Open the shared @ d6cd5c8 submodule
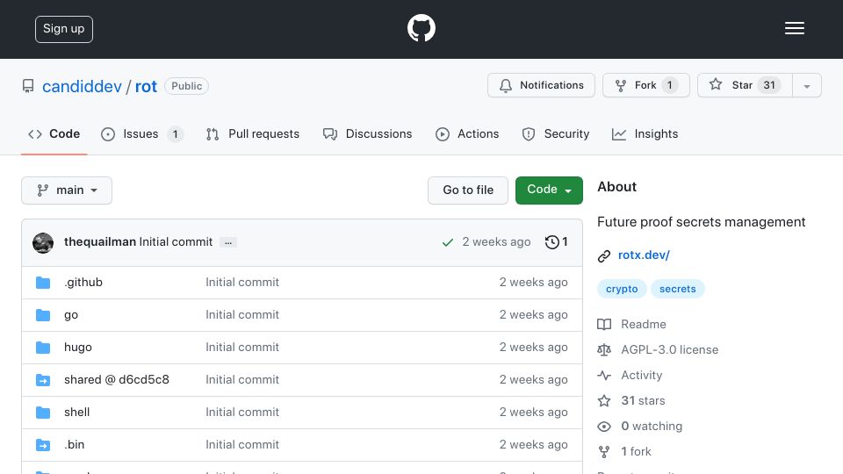Viewport: 843px width, 474px height. [x=117, y=379]
